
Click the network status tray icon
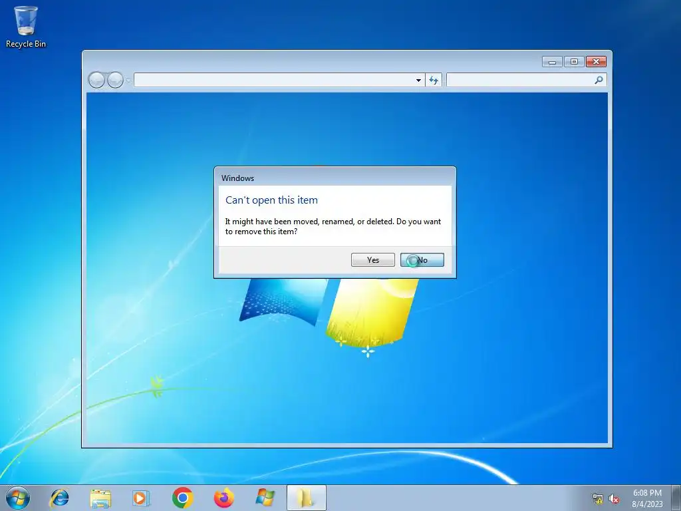[x=598, y=498]
